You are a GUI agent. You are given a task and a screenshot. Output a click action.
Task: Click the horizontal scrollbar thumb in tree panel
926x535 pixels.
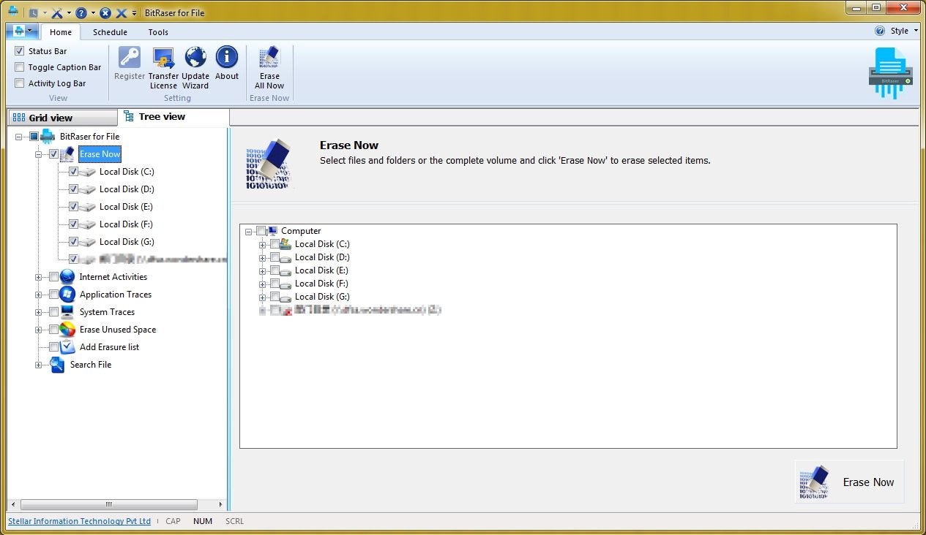[x=109, y=504]
